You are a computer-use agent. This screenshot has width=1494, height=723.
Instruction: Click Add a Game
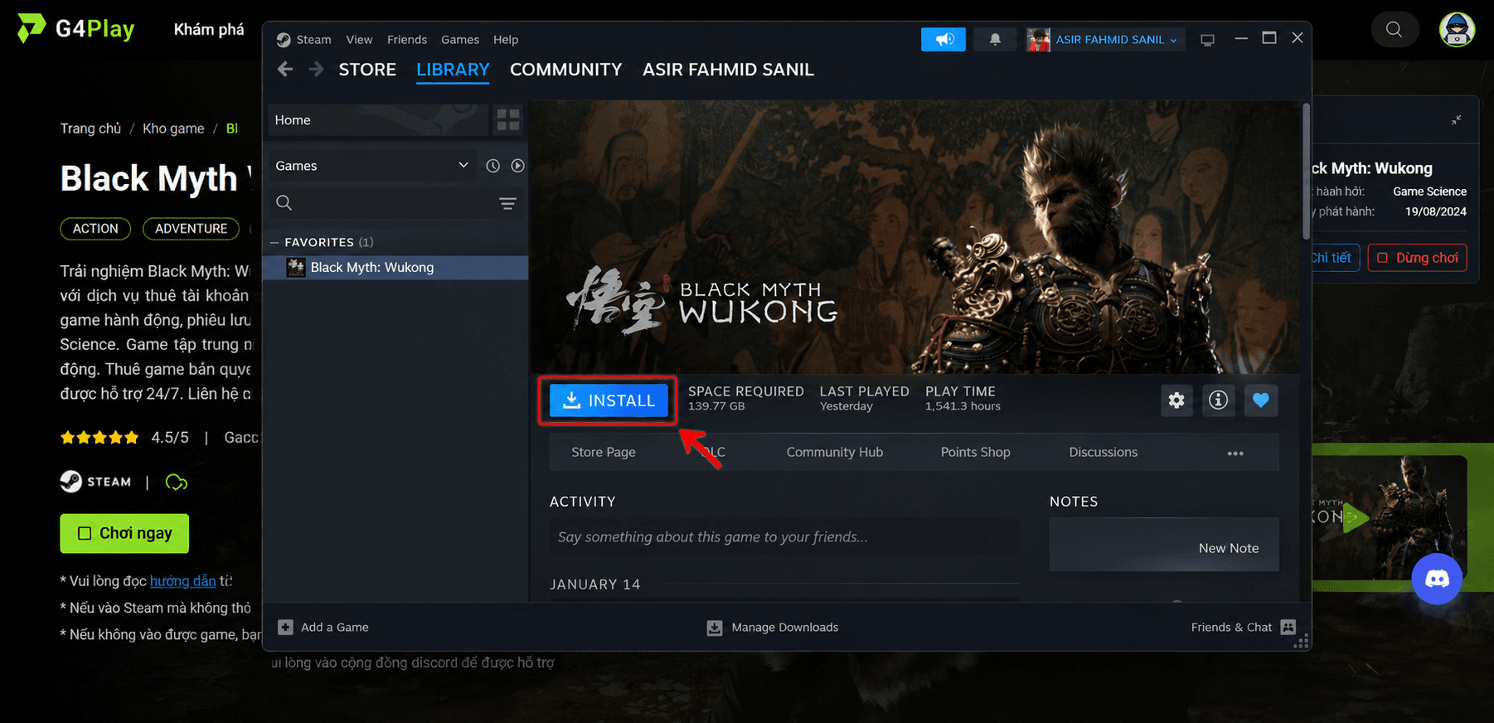(x=323, y=628)
